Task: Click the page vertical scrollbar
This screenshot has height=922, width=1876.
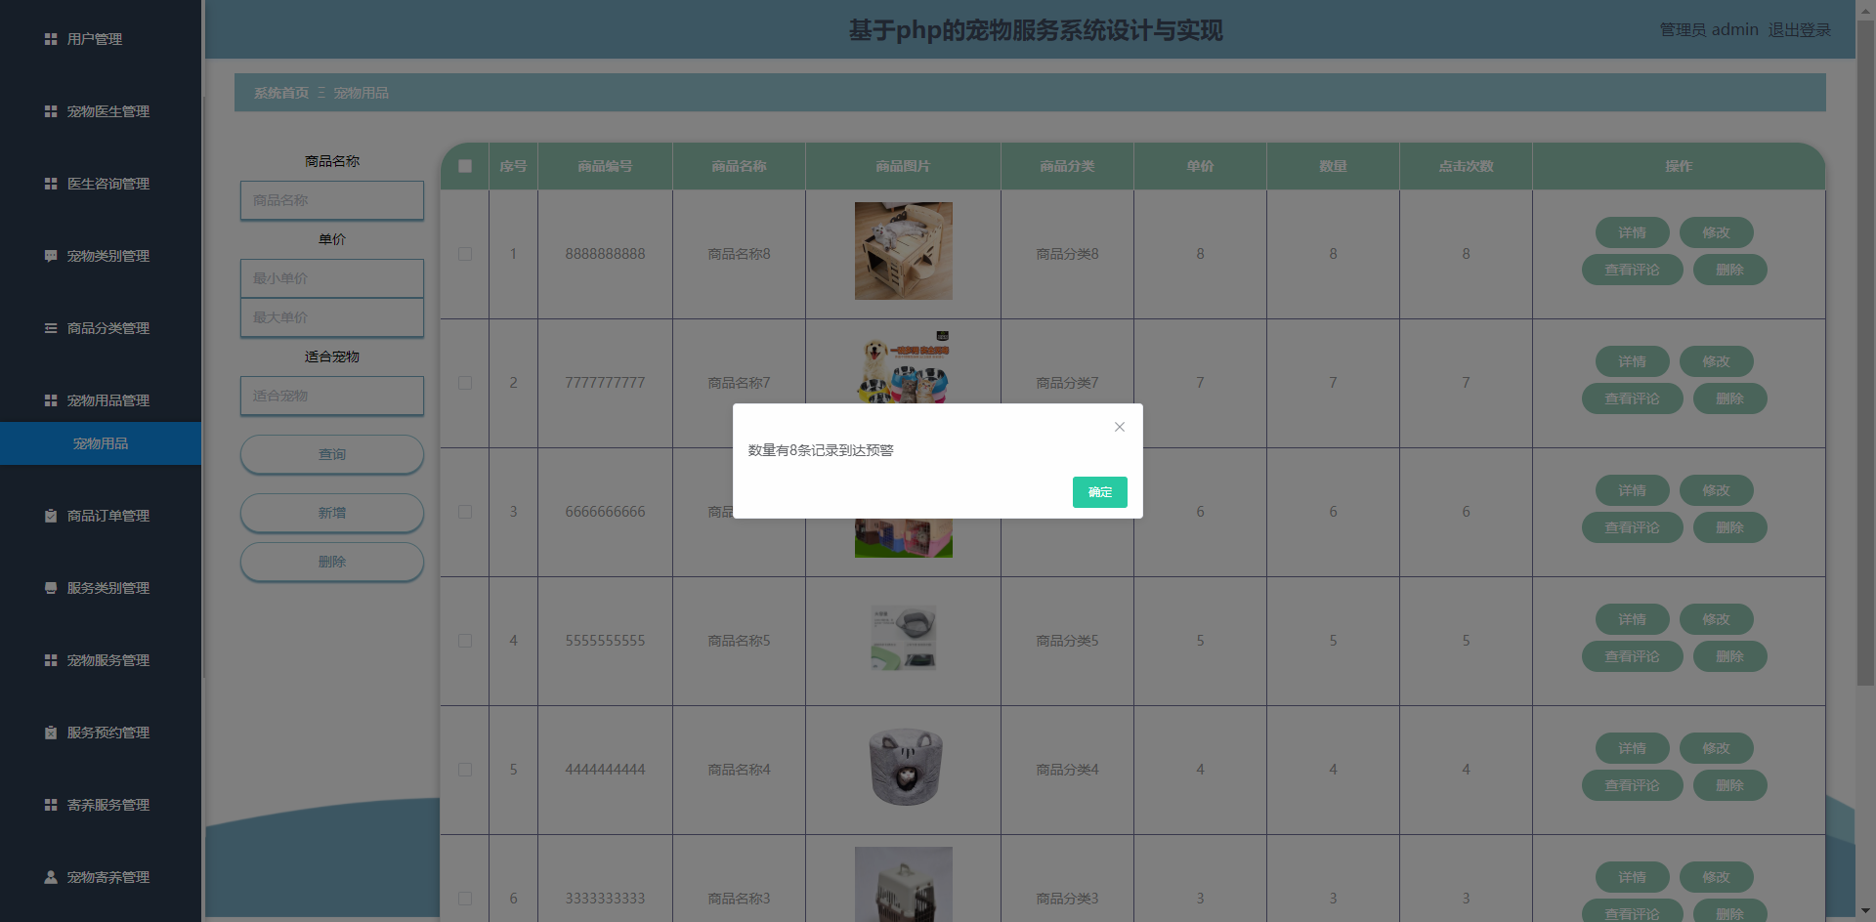Action: pyautogui.click(x=1865, y=352)
